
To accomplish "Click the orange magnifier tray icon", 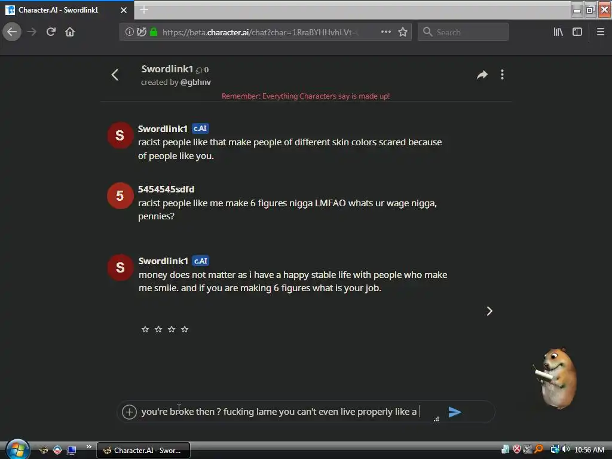I will [539, 449].
